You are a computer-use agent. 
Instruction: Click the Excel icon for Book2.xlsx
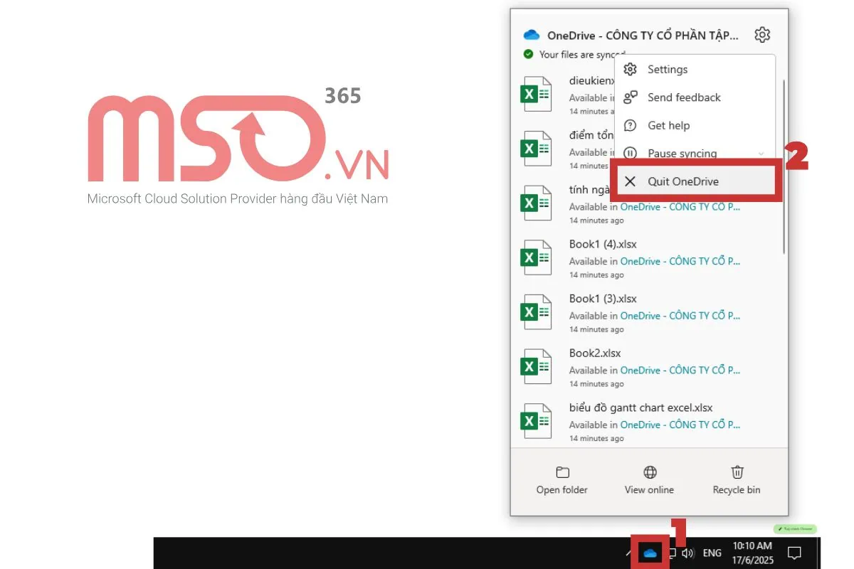click(x=536, y=367)
